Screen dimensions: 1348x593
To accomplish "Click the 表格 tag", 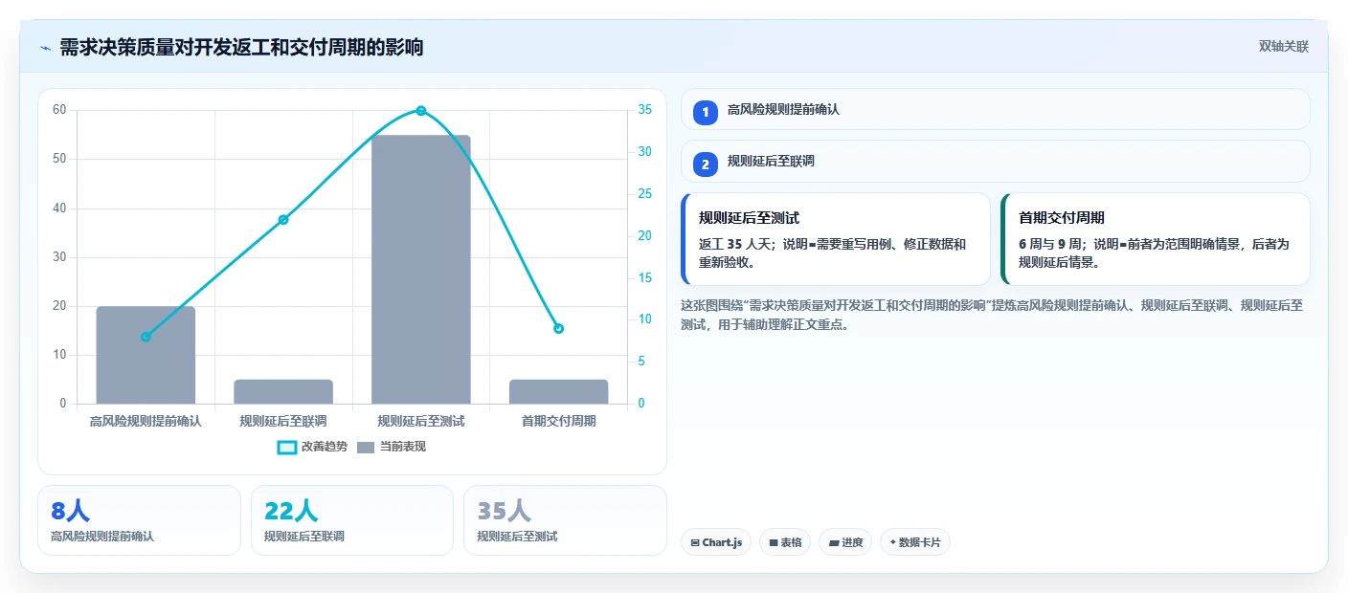I will click(x=785, y=542).
